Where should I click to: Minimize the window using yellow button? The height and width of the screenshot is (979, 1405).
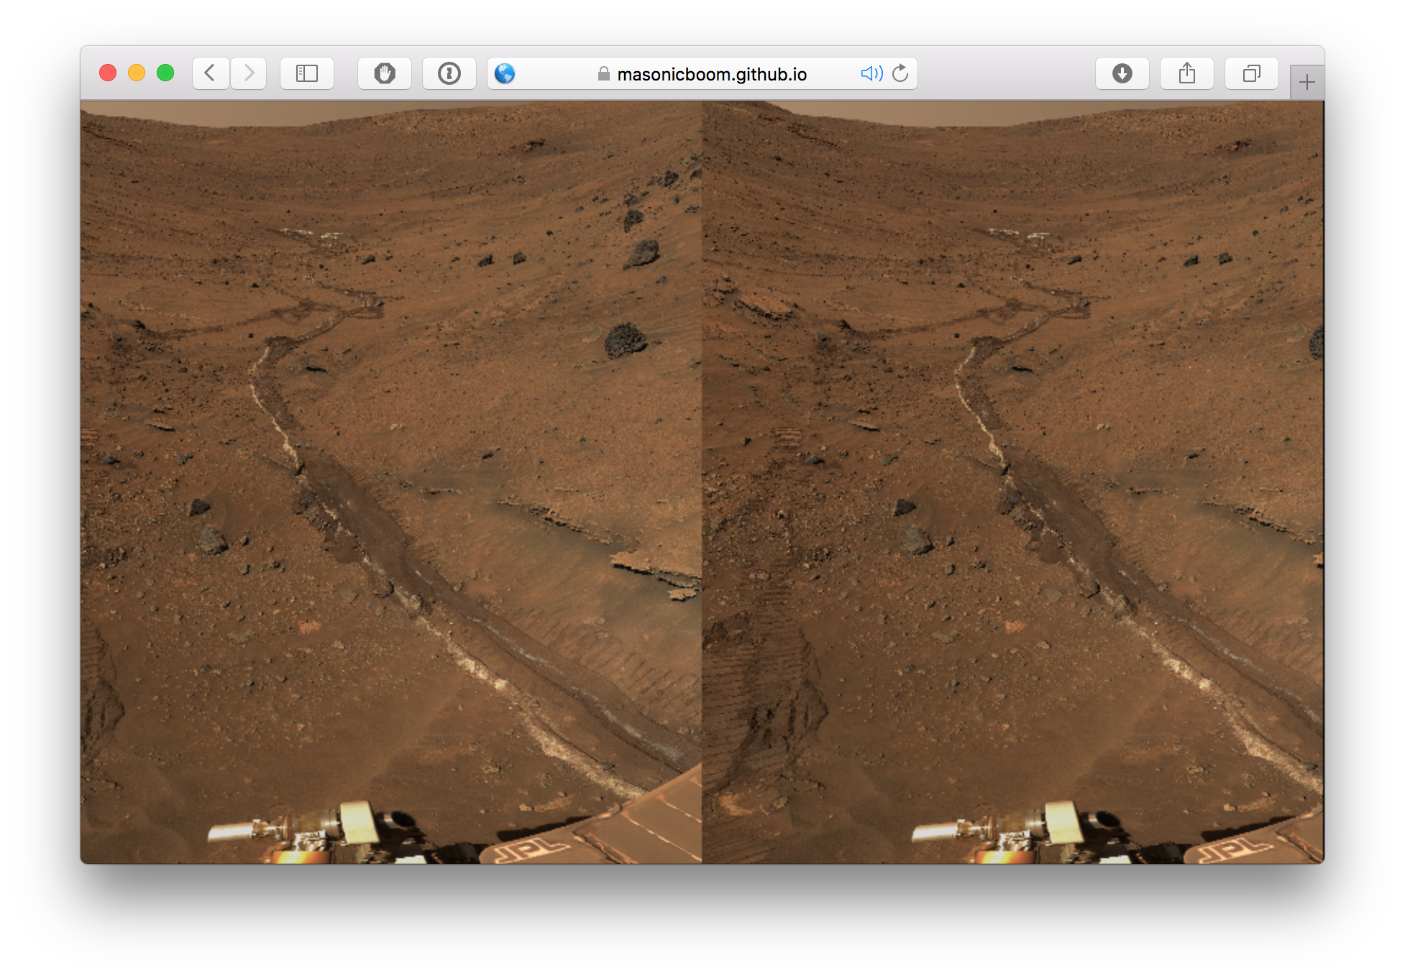click(x=137, y=73)
